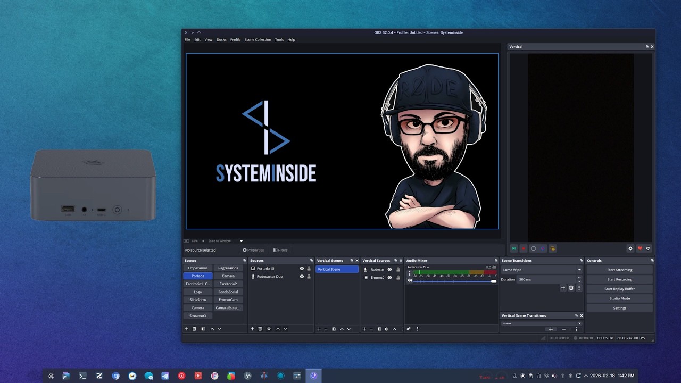
Task: Float the Sources dock panel
Action: point(311,261)
